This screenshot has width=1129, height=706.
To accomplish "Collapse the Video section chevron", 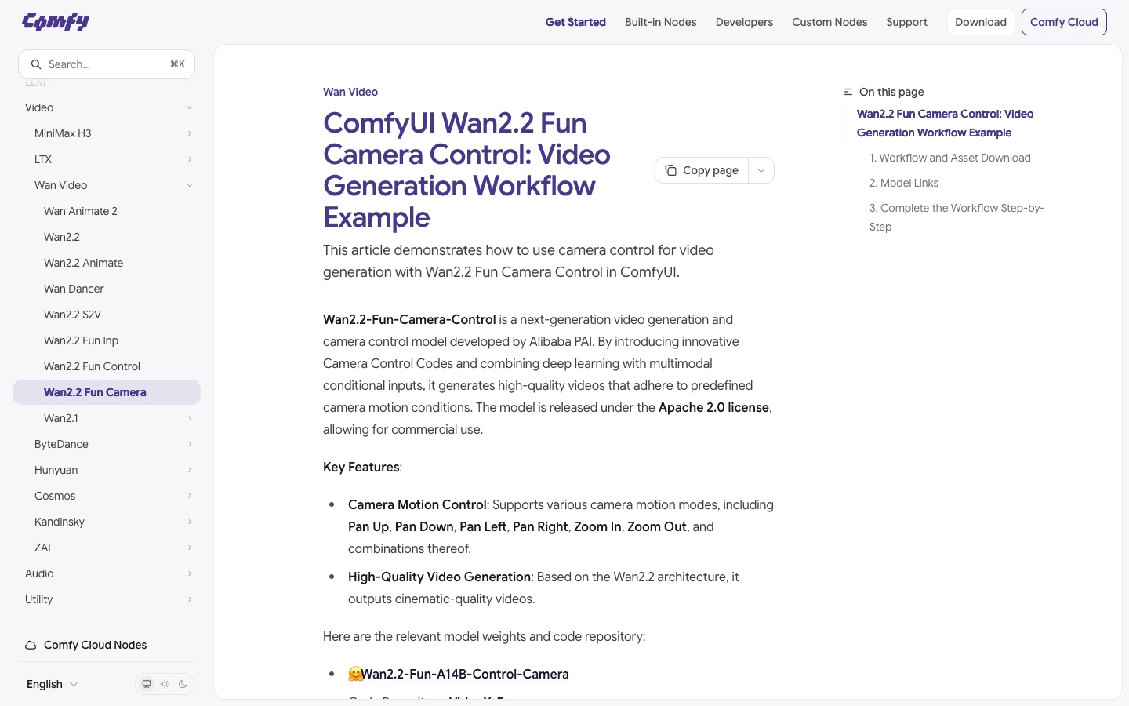I will click(x=190, y=107).
